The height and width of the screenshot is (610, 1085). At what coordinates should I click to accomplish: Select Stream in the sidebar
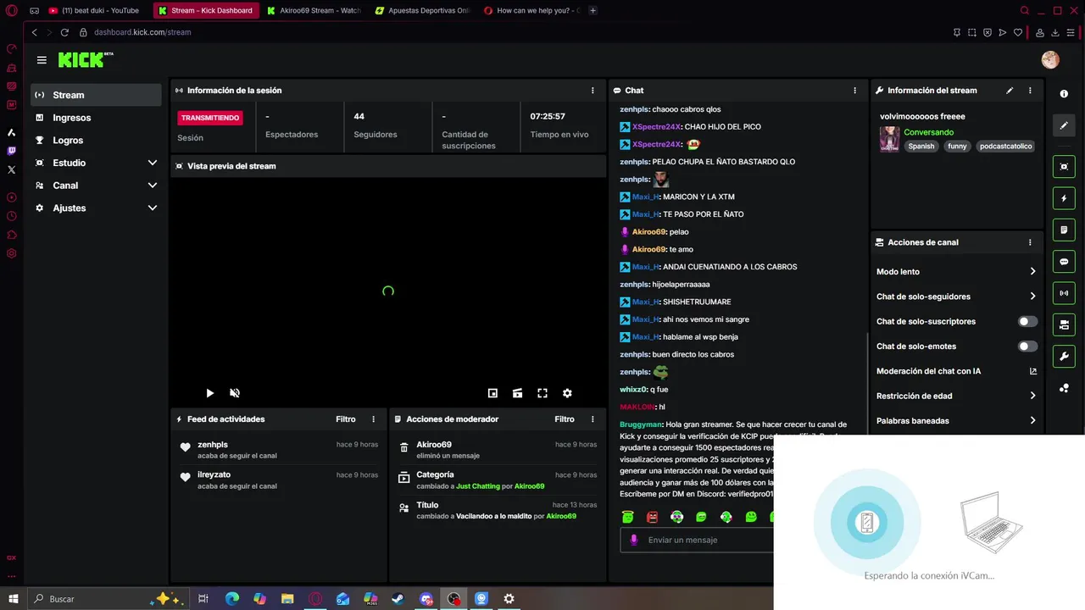tap(96, 95)
